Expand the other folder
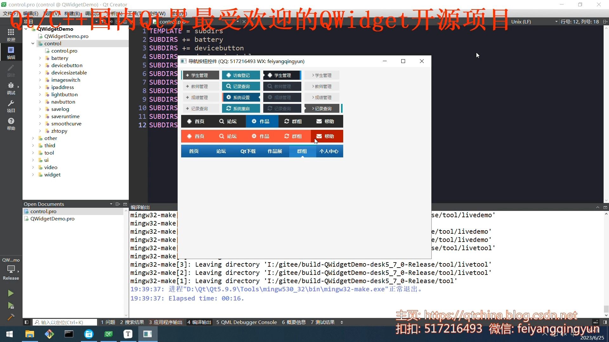The height and width of the screenshot is (342, 609). (x=33, y=138)
